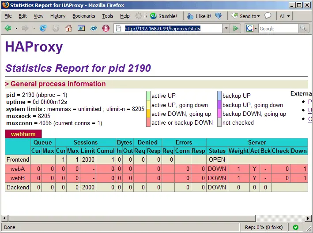The height and width of the screenshot is (233, 313).
Task: Open the third External resources link
Action: (x=309, y=119)
